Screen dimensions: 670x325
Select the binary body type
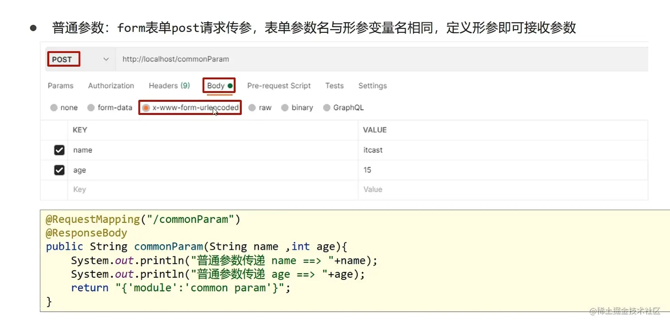297,107
